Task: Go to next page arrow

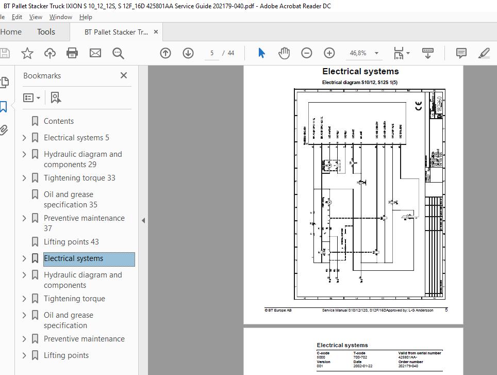Action: tap(188, 53)
